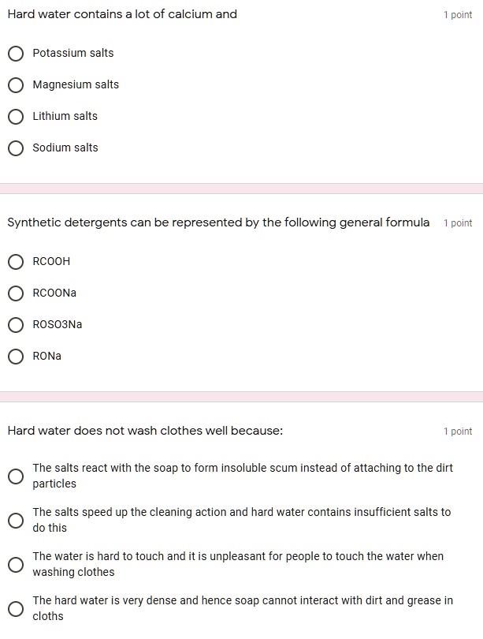Click the 'Hard water does not wash clothes' question

(x=145, y=431)
